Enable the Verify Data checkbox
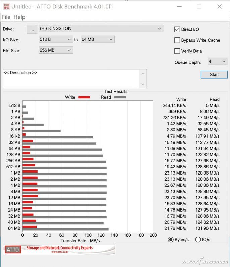Screen dimensions: 230x267 click(x=177, y=51)
